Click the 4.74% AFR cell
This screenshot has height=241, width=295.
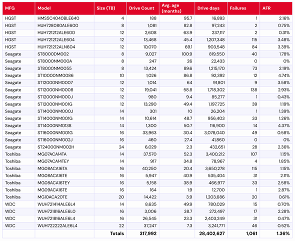point(276,75)
